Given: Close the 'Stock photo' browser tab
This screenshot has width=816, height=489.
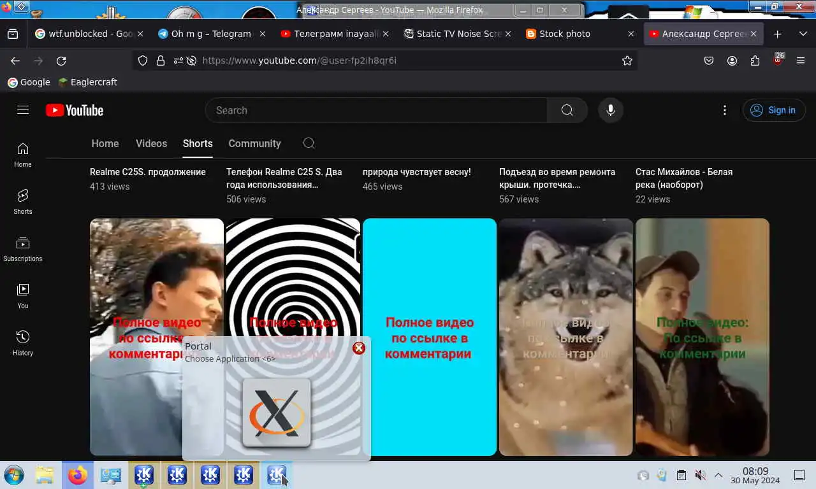Looking at the screenshot, I should [631, 34].
